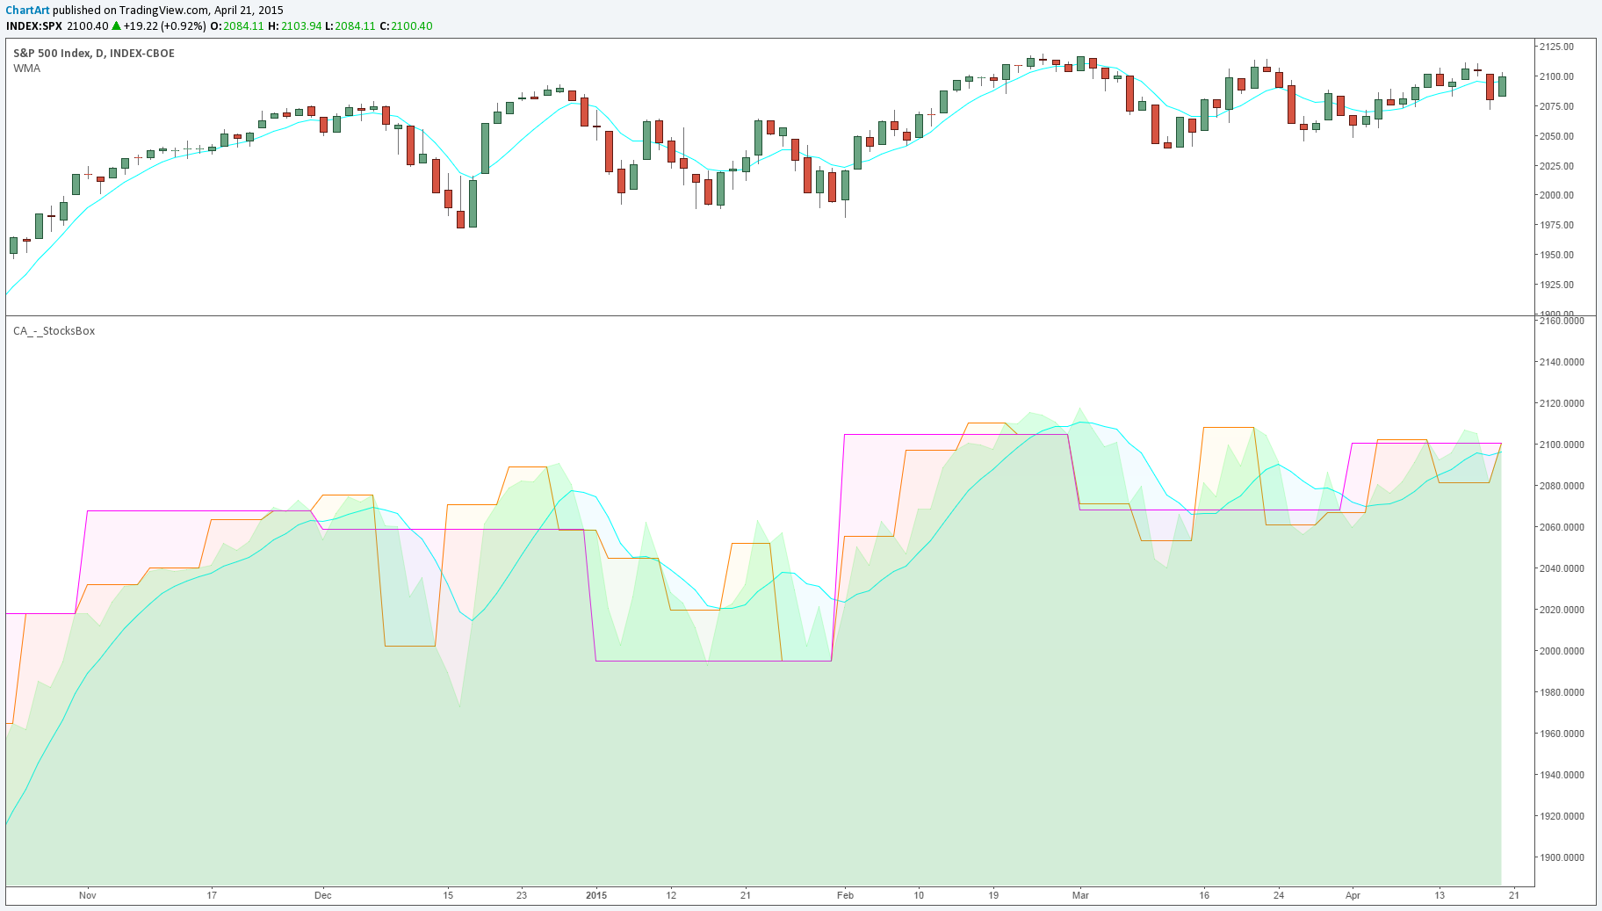The image size is (1602, 911).
Task: Click the WMA indicator label
Action: coord(26,69)
